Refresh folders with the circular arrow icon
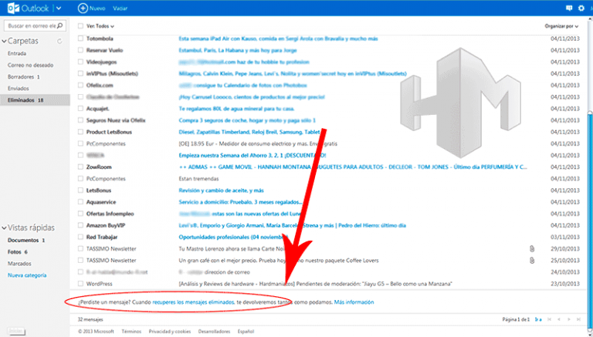593x337 pixels. pyautogui.click(x=59, y=41)
